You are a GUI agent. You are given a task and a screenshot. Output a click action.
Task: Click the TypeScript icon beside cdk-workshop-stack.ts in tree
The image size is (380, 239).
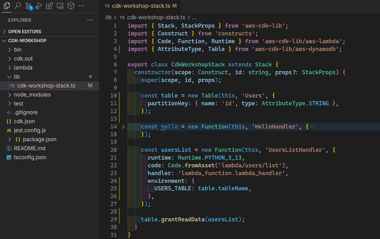click(x=12, y=86)
